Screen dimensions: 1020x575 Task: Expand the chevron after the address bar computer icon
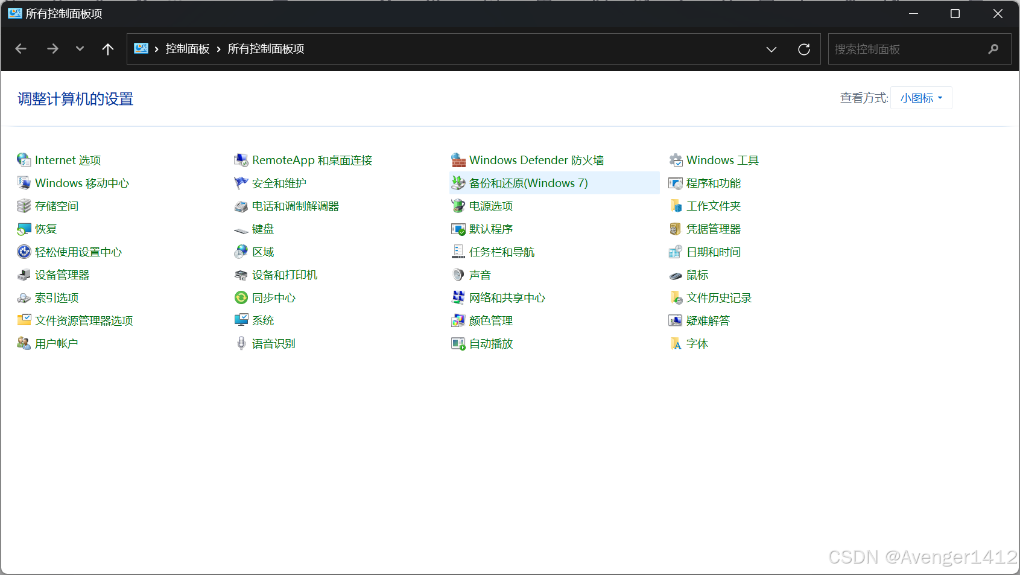[156, 49]
